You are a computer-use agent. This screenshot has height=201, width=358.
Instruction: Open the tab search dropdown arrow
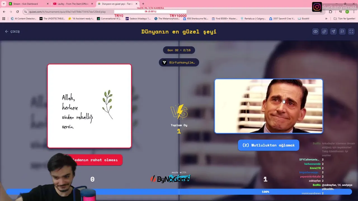tap(4, 4)
